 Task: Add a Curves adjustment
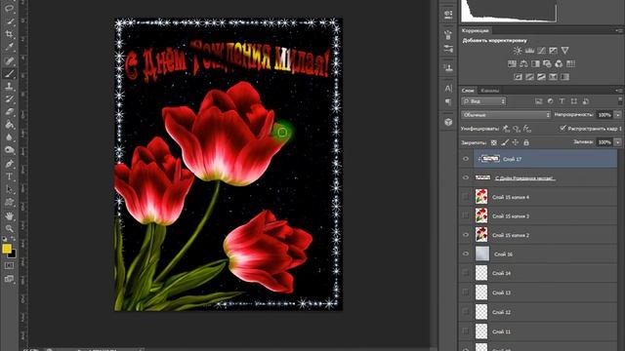[x=541, y=51]
